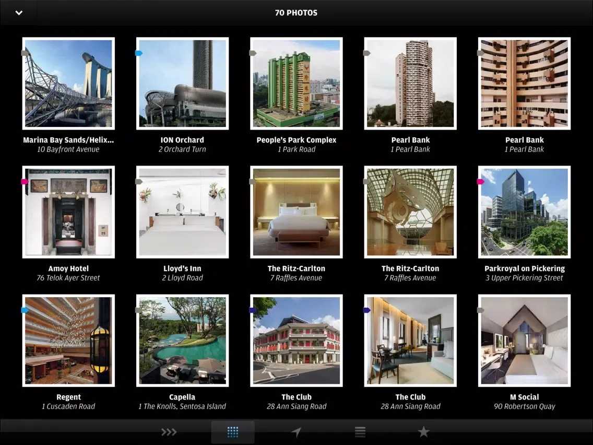
Task: Open The Club red-shuttered building photo
Action: pos(296,341)
